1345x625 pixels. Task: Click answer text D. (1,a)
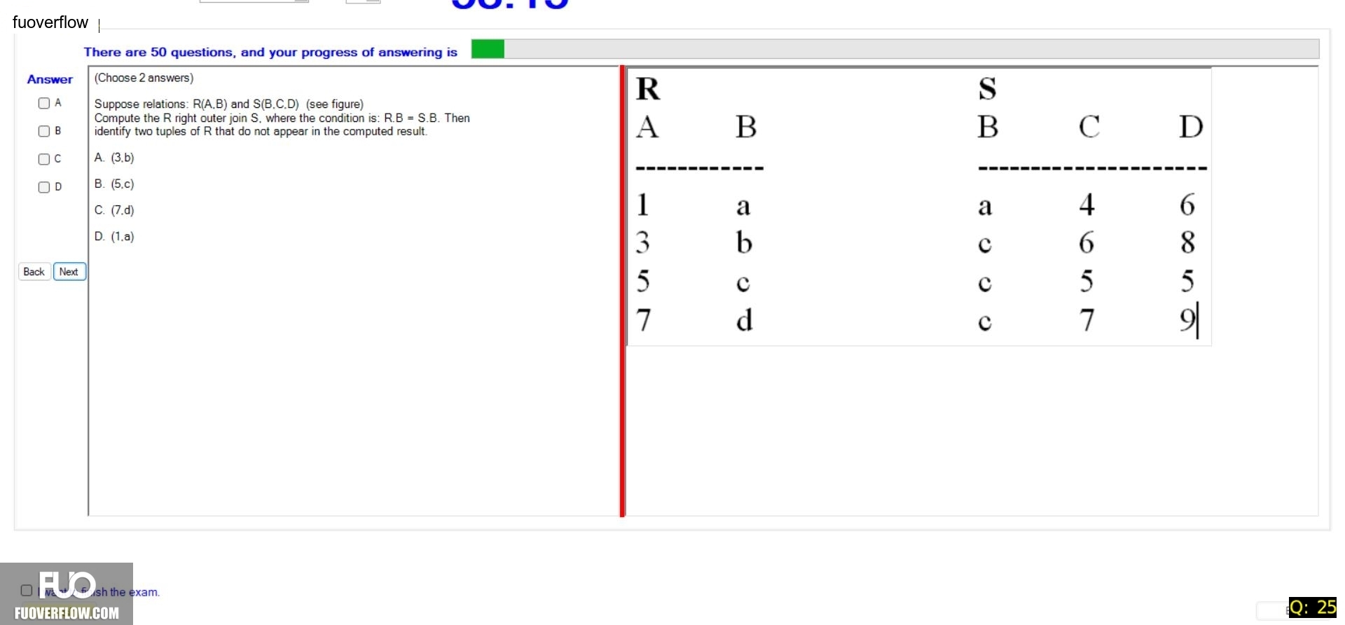coord(114,237)
